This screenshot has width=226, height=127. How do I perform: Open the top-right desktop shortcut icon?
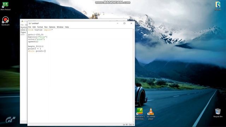pos(218,6)
